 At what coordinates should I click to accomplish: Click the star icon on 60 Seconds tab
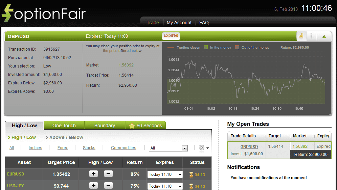132,126
